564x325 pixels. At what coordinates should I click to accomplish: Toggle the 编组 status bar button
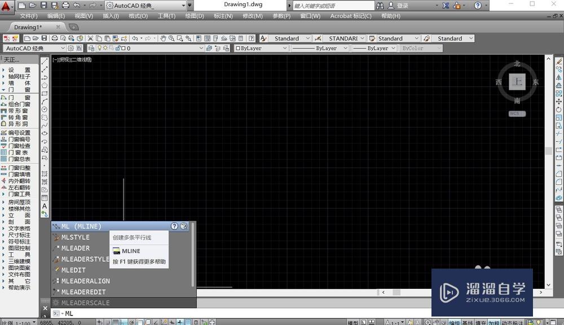coord(454,323)
